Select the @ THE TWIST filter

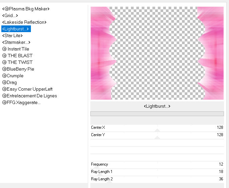(17, 62)
